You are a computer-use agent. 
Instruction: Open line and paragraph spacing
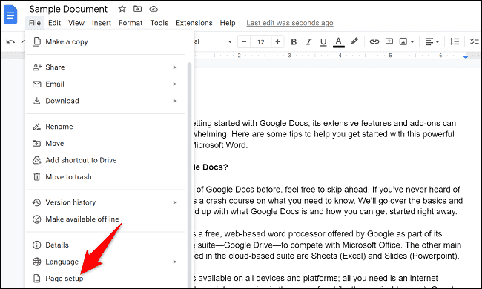click(455, 41)
